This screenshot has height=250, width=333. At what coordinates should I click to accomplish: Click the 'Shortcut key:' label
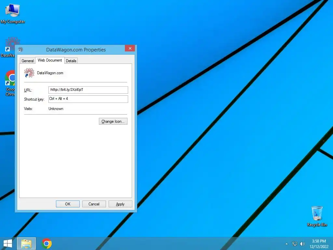pyautogui.click(x=34, y=99)
